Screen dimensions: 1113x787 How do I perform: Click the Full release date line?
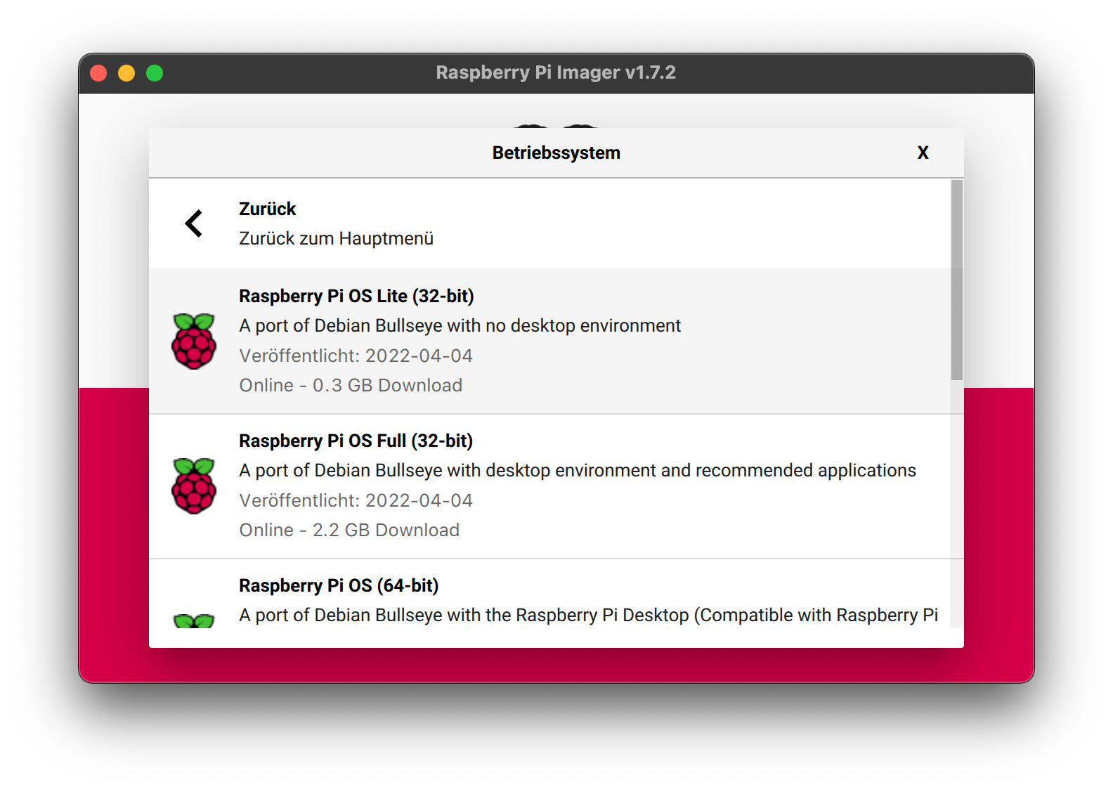tap(356, 501)
